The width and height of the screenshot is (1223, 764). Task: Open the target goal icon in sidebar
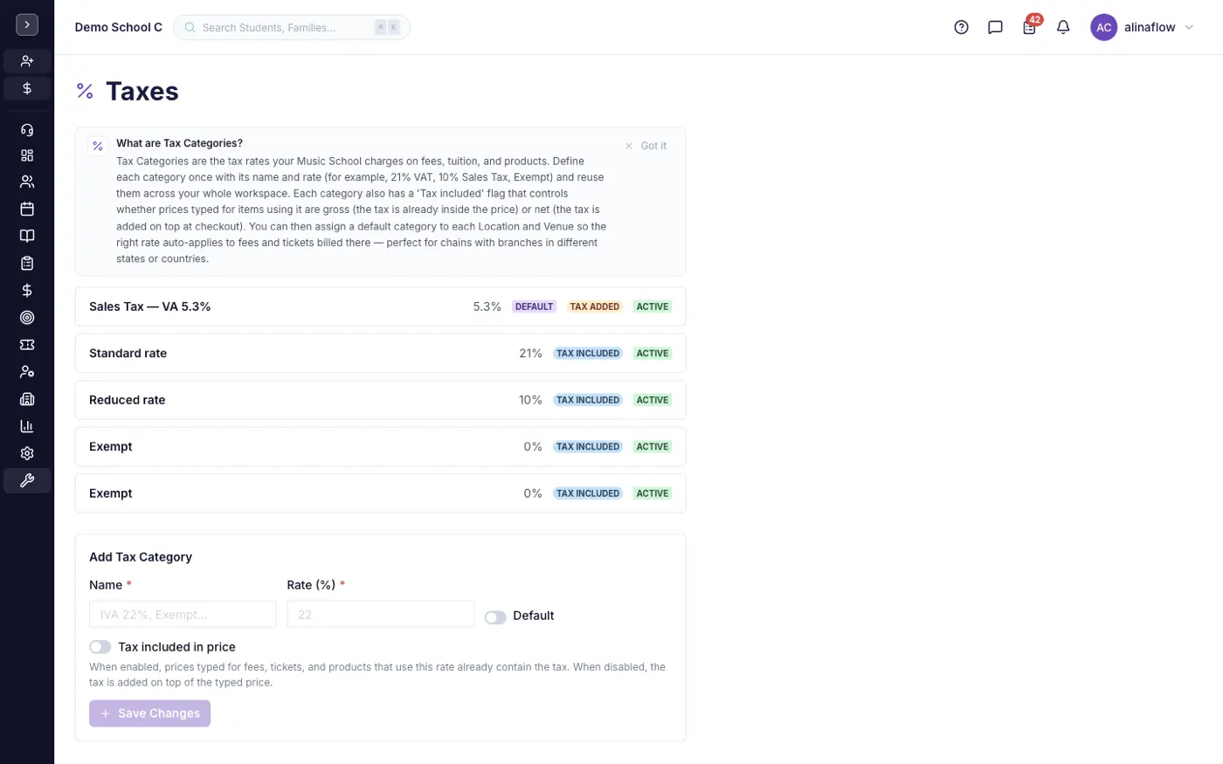(x=27, y=318)
